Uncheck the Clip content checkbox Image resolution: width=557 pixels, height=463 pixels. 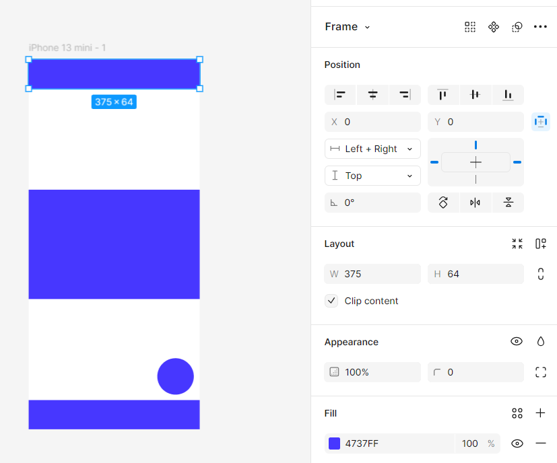click(331, 301)
